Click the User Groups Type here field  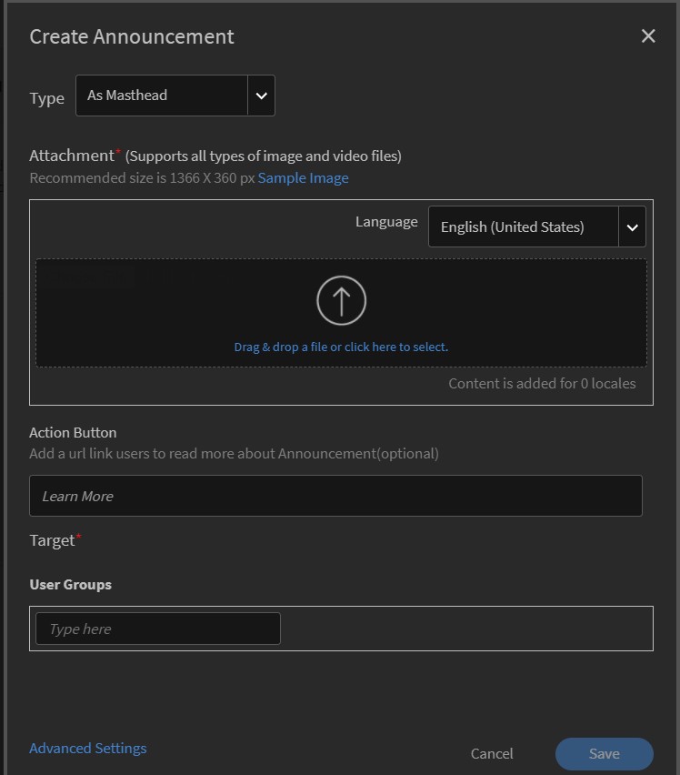click(x=157, y=629)
